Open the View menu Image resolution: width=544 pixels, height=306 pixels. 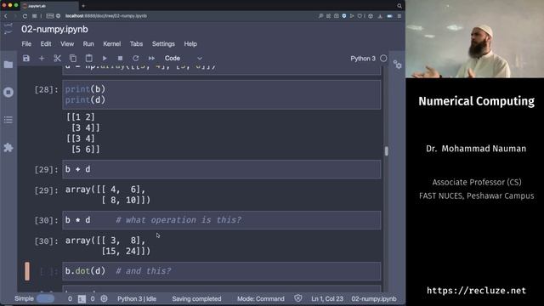[67, 43]
